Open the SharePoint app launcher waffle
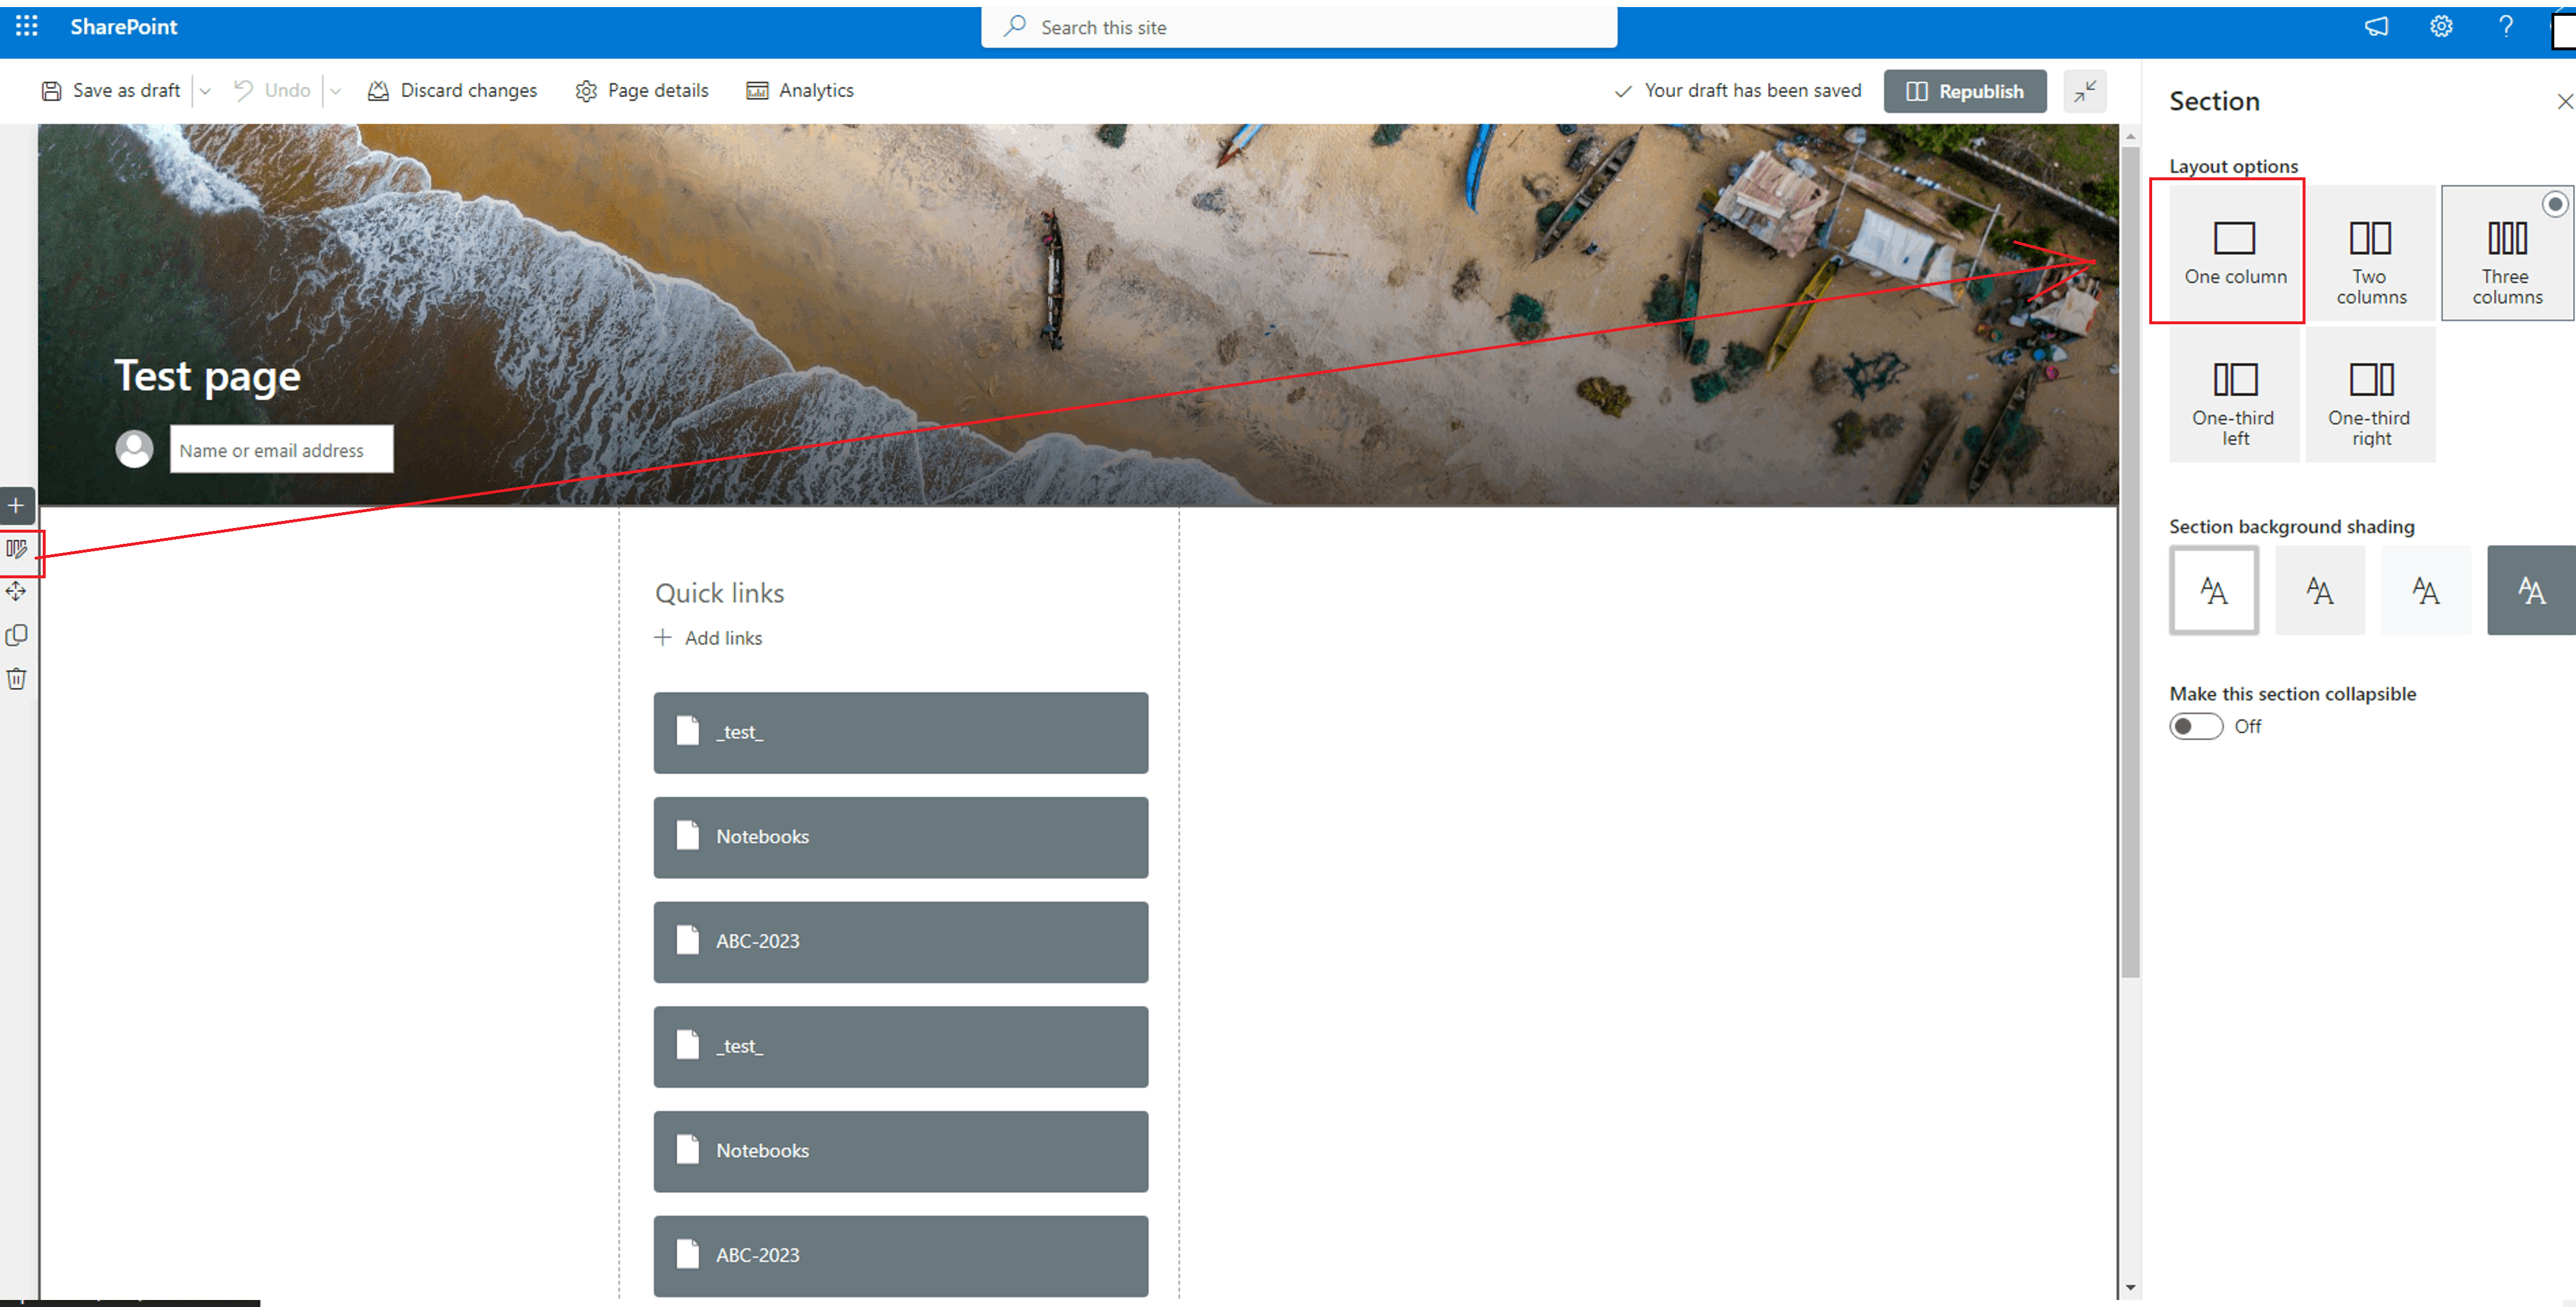 [27, 27]
